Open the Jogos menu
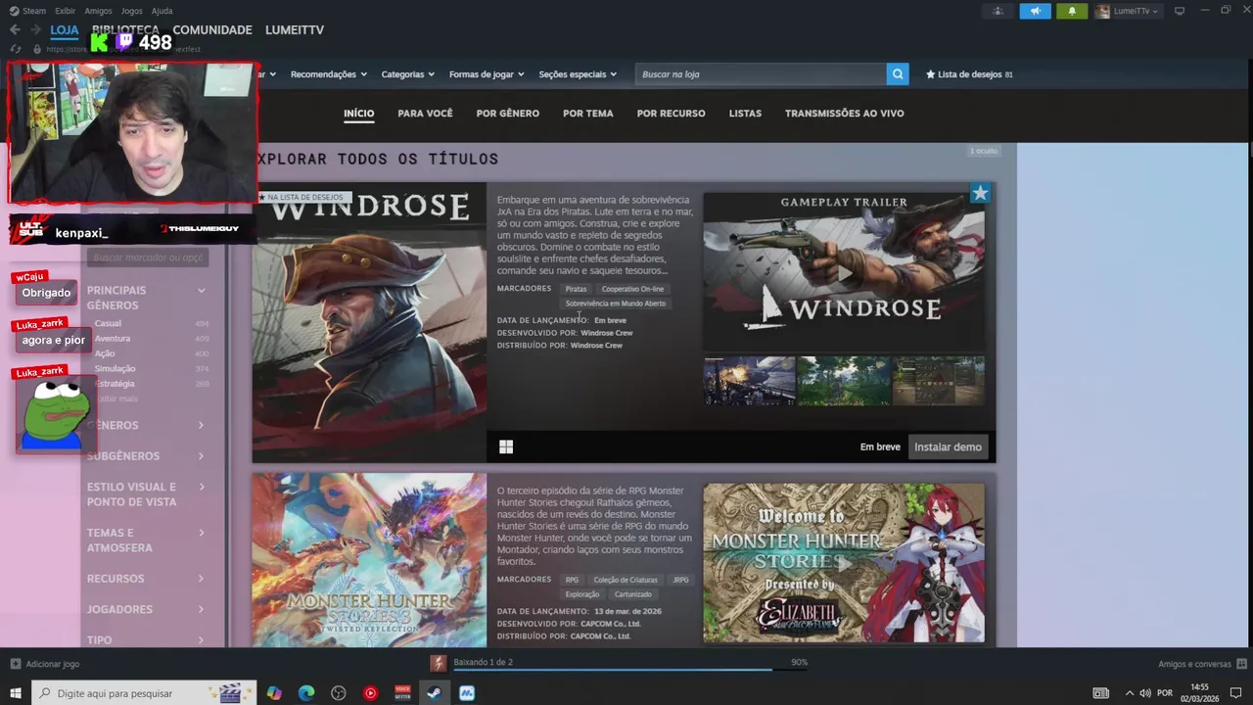 [x=131, y=11]
